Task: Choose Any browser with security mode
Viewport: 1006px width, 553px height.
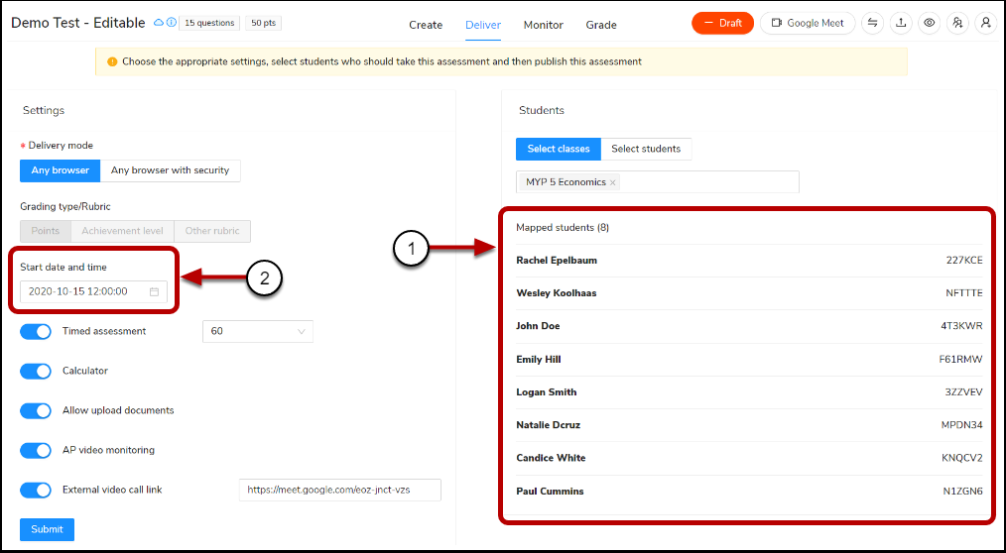Action: [x=170, y=170]
